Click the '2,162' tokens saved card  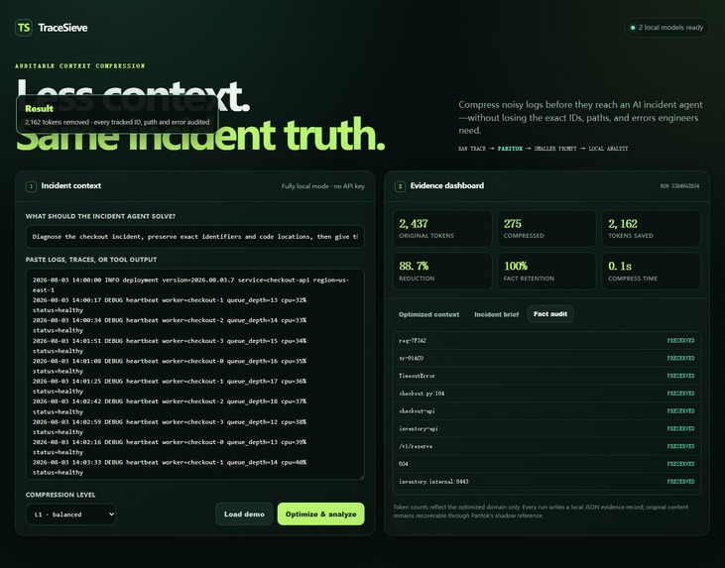tap(652, 228)
